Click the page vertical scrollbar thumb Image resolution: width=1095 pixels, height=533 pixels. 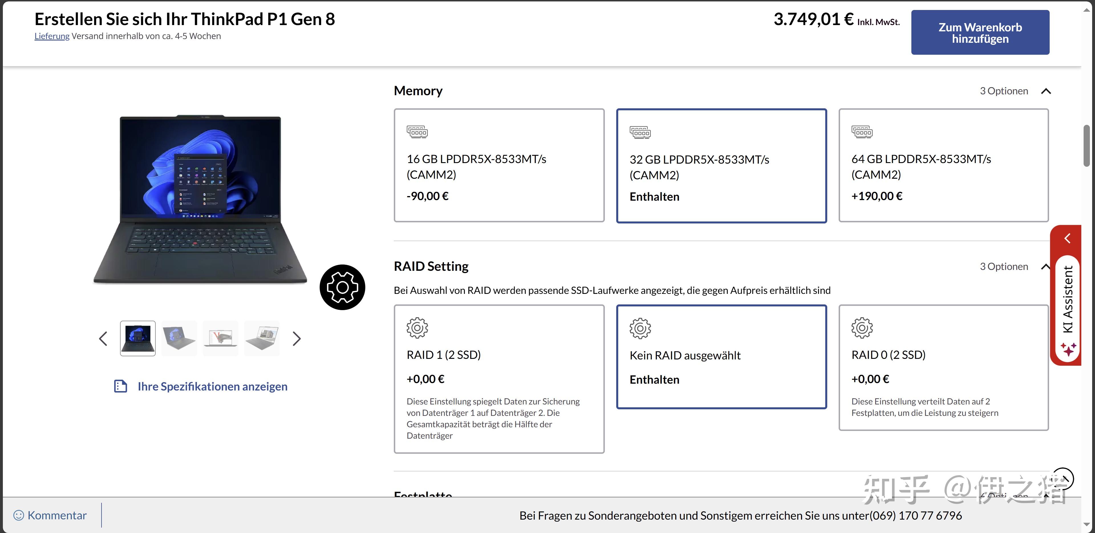[x=1086, y=145]
